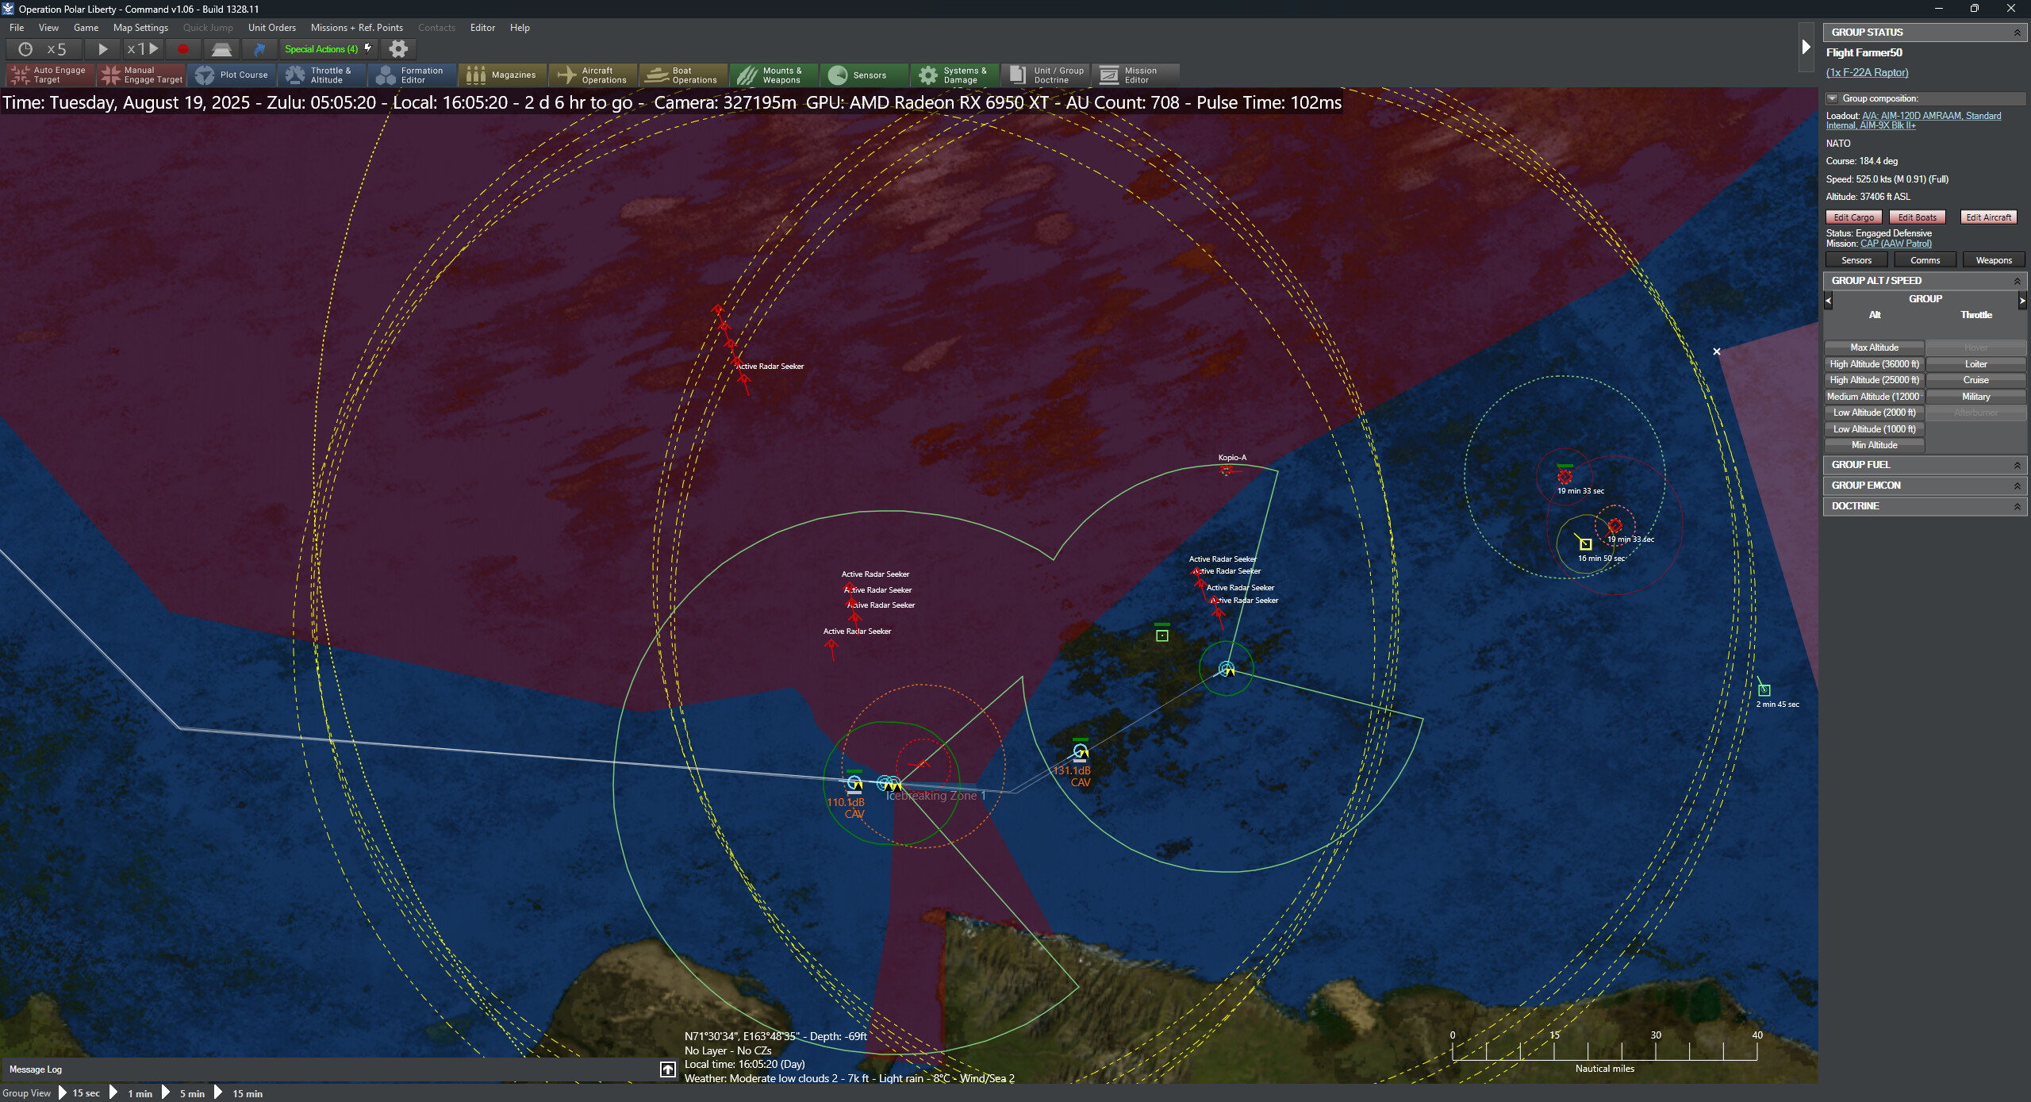Toggle scenario recording with the red record button
Screen dimensions: 2031x1102
(x=183, y=48)
